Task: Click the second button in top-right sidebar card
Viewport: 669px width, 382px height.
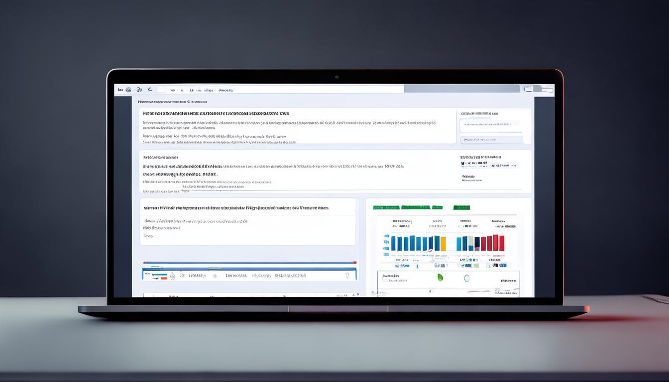Action: 491,140
